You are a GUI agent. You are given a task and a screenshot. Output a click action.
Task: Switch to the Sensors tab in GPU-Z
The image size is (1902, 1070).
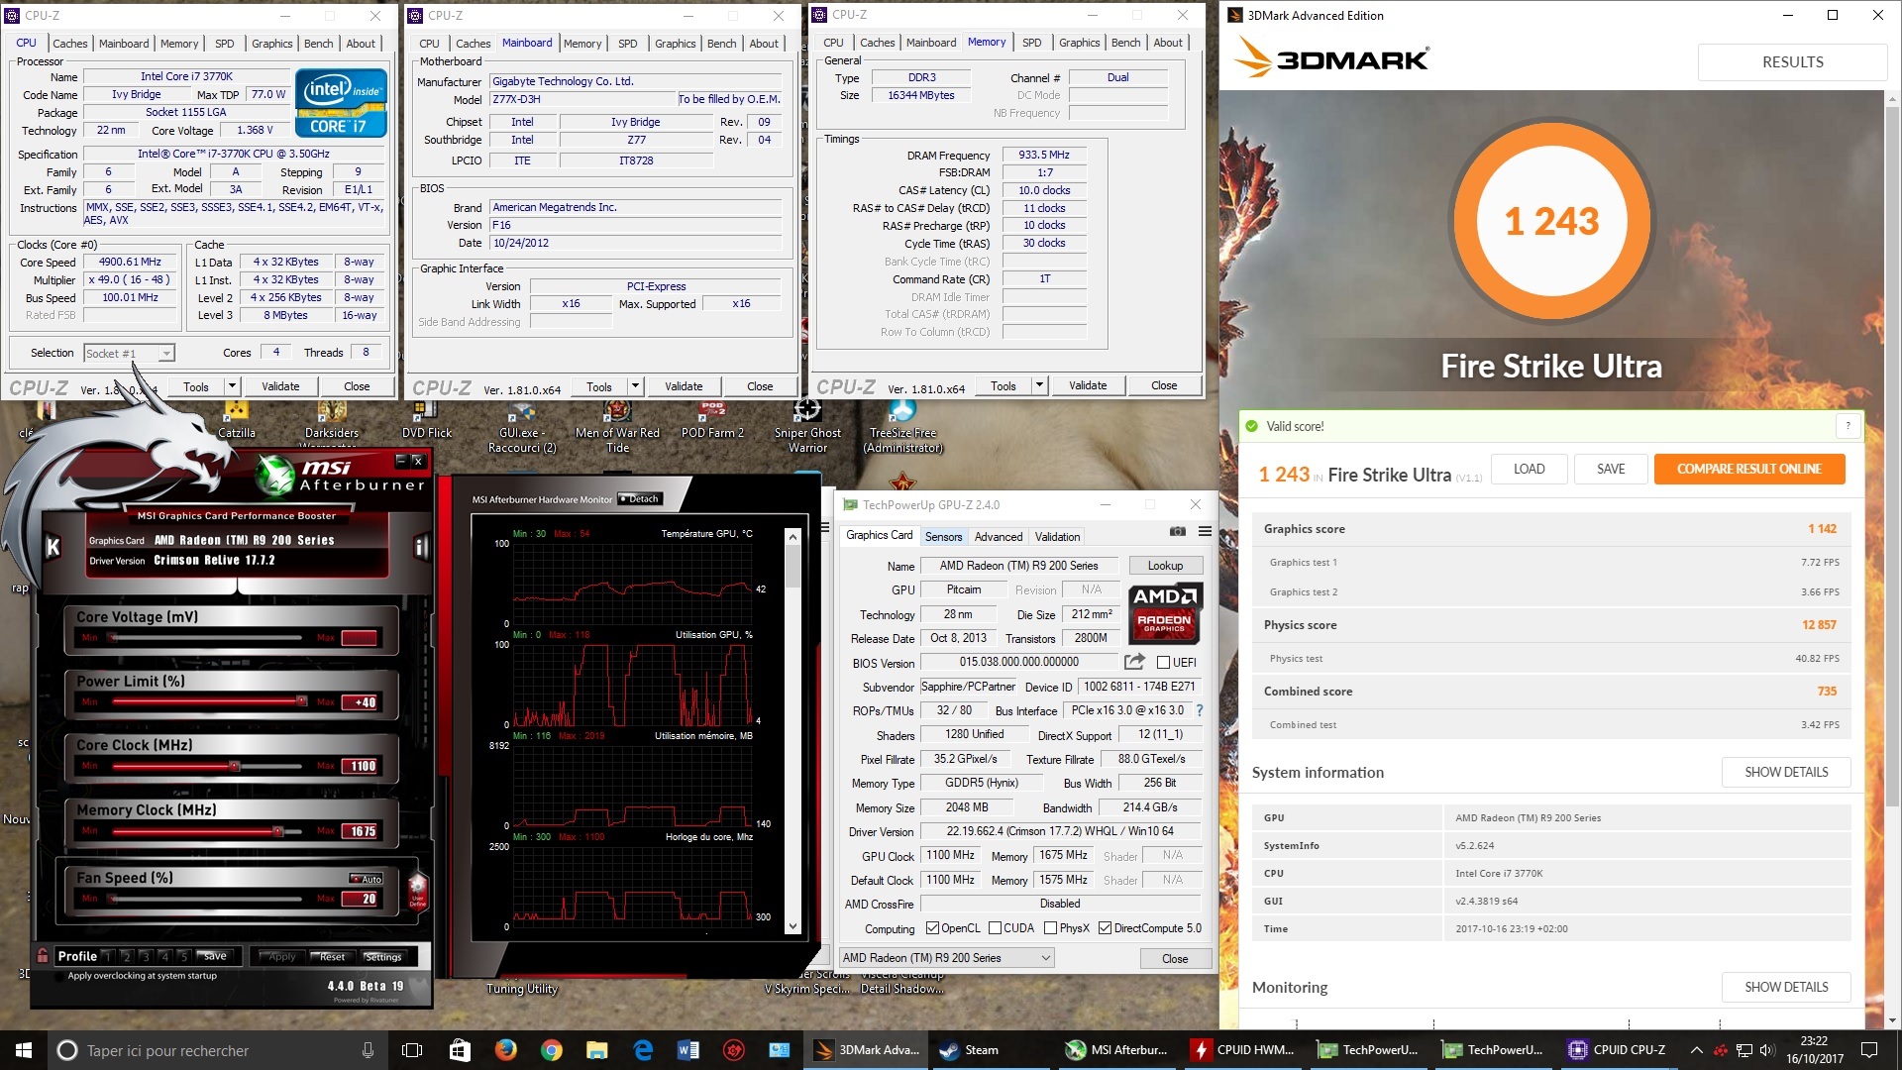point(943,536)
